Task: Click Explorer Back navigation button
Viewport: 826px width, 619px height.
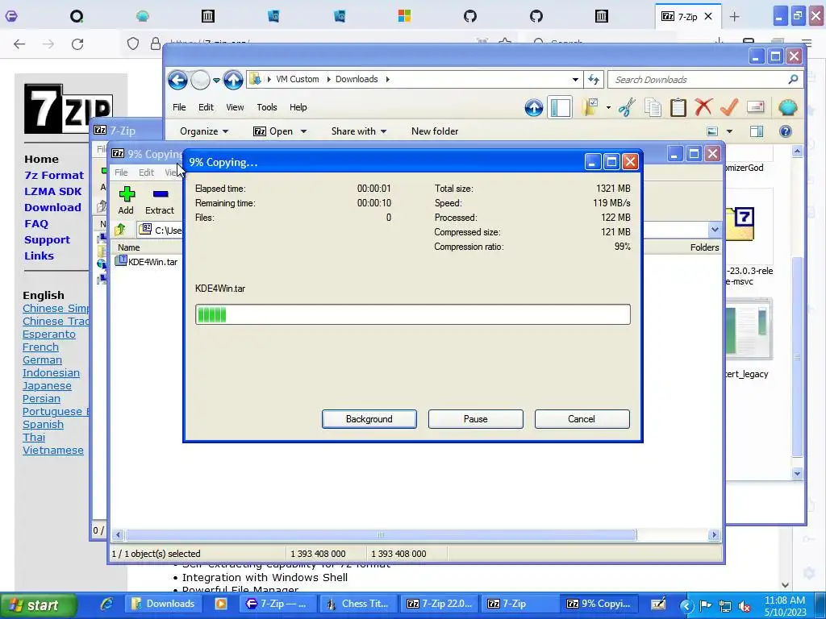Action: pos(178,80)
